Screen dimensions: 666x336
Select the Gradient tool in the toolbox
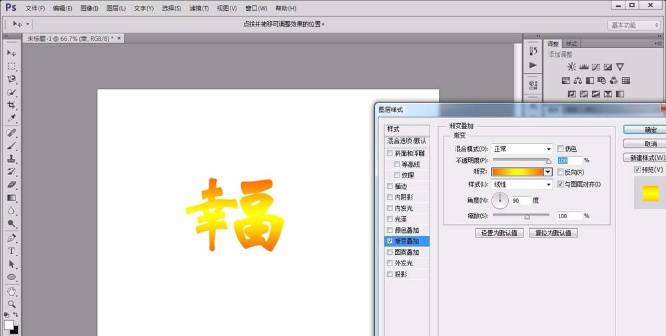12,198
